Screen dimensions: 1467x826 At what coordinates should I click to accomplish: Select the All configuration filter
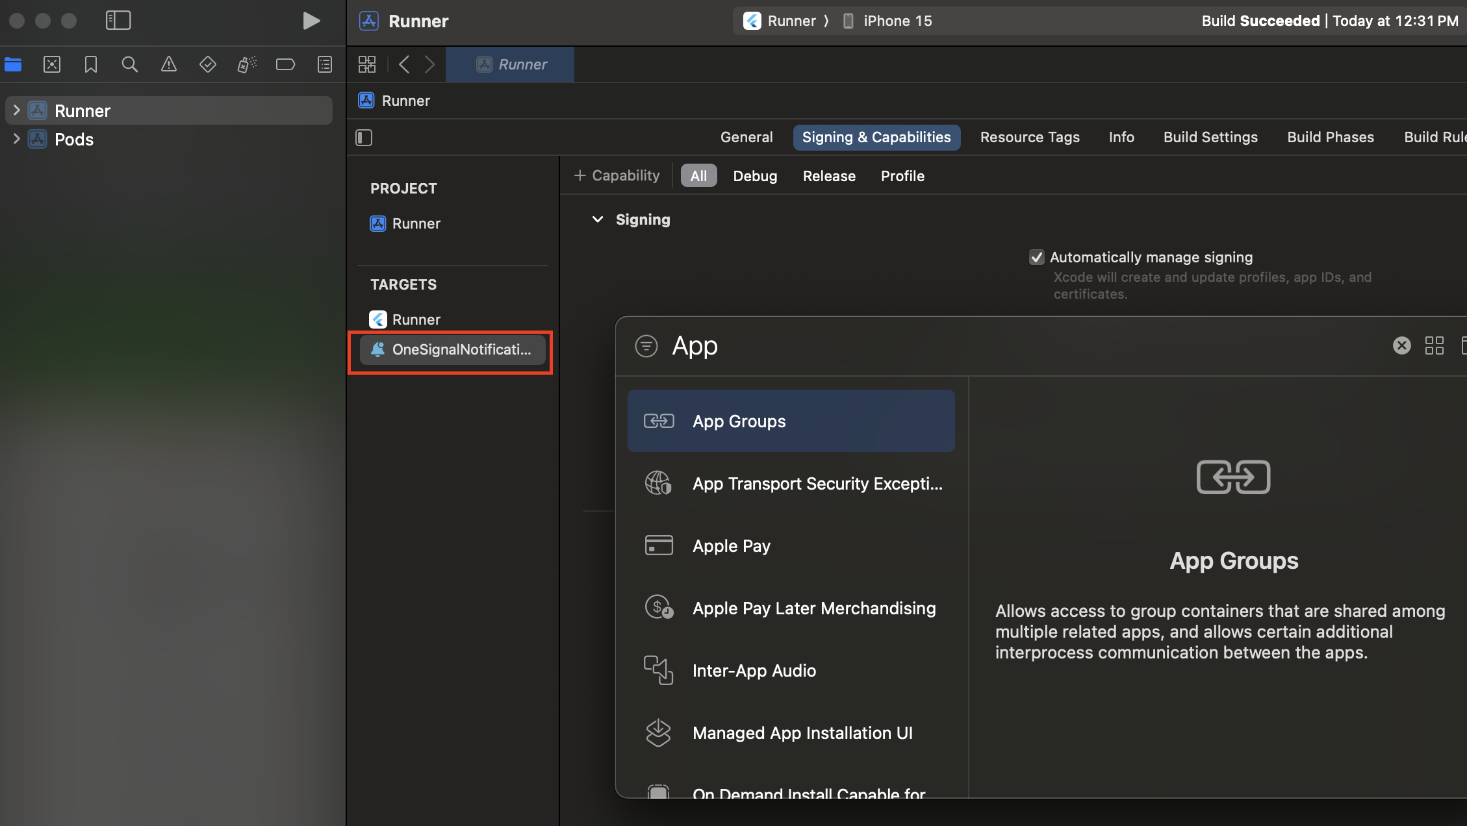click(698, 175)
